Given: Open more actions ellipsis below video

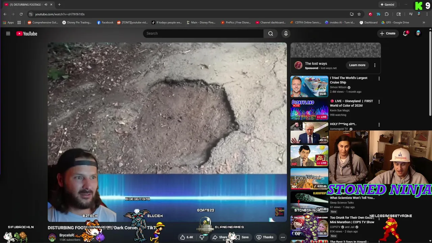Looking at the screenshot, I should point(283,237).
